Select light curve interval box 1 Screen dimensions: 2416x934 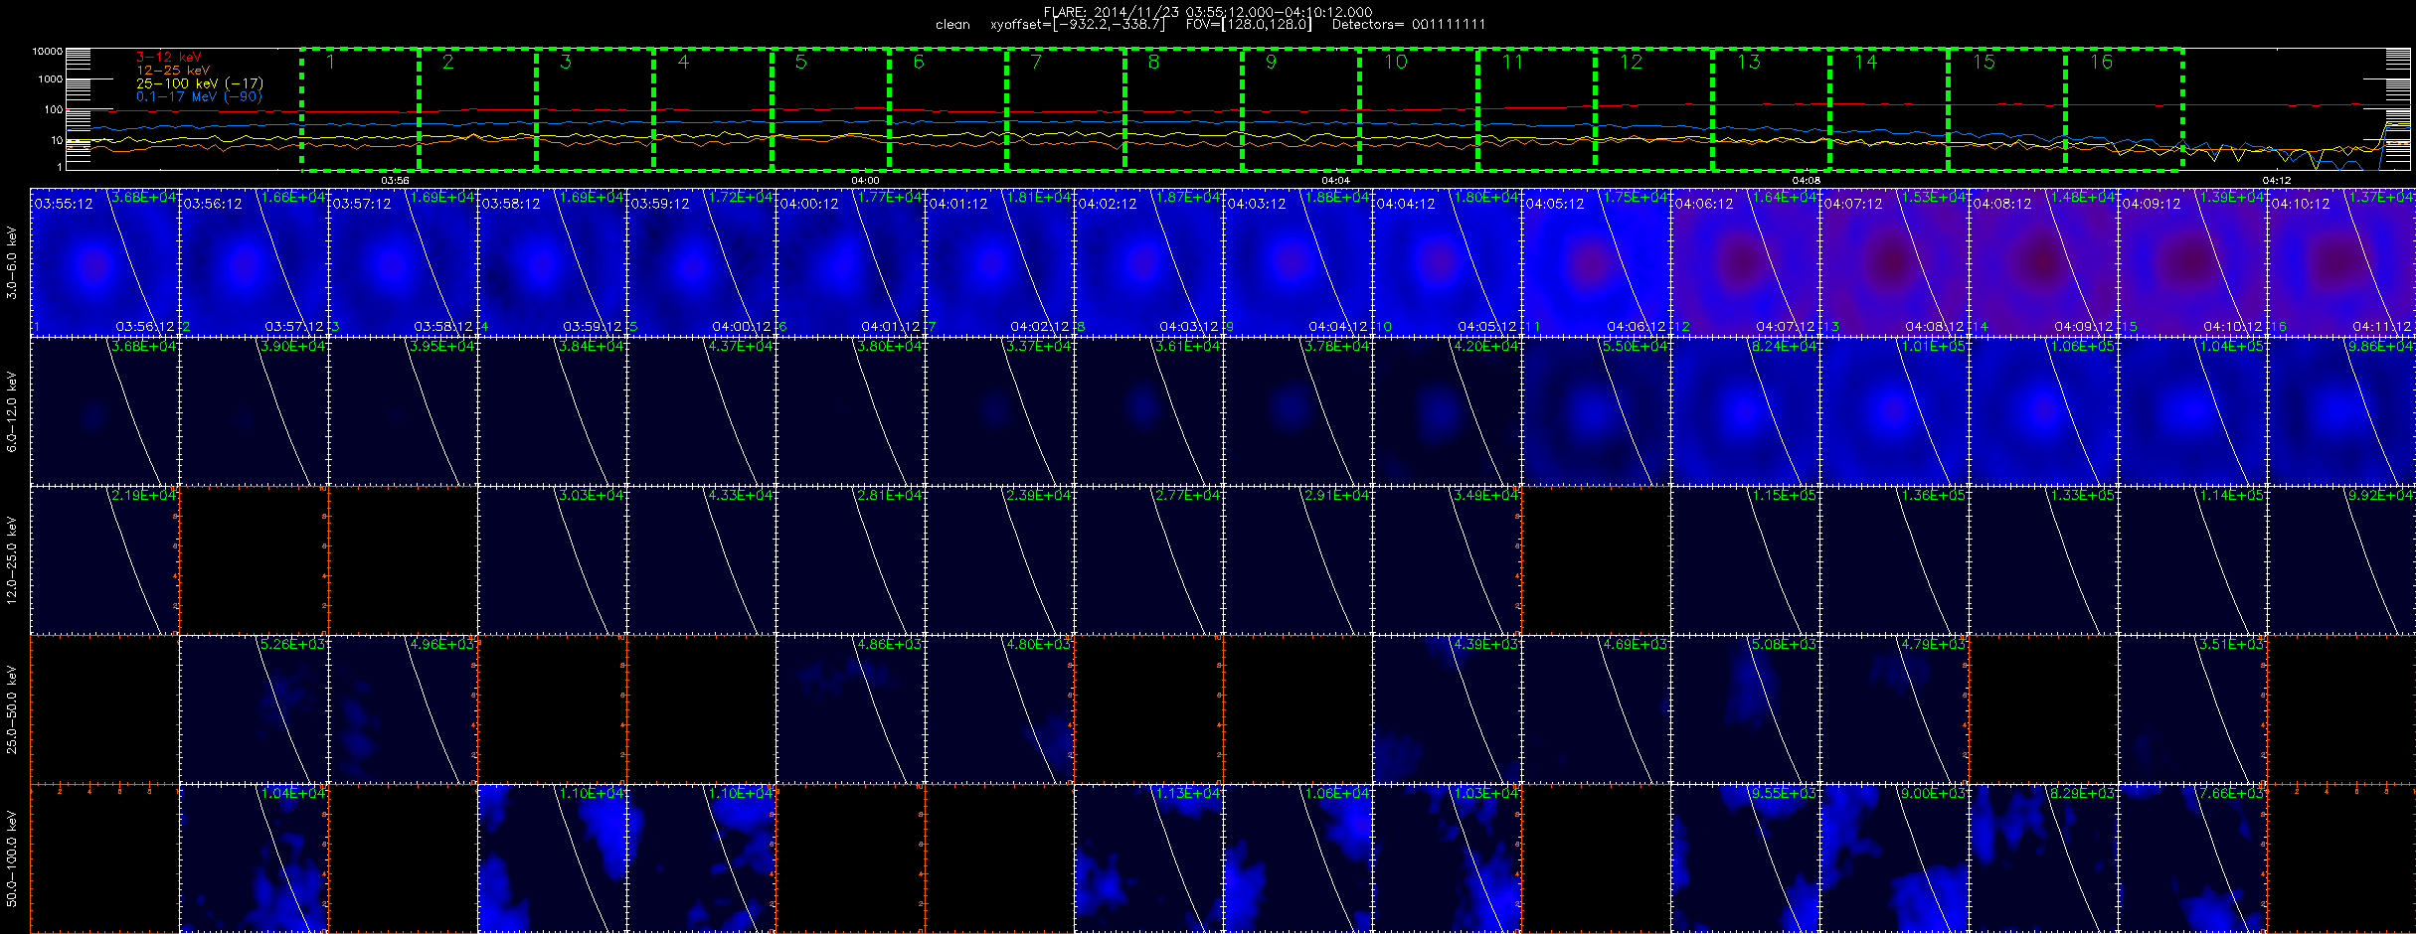pyautogui.click(x=360, y=108)
